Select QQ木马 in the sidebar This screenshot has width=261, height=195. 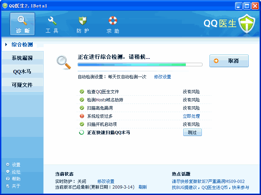coord(22,71)
